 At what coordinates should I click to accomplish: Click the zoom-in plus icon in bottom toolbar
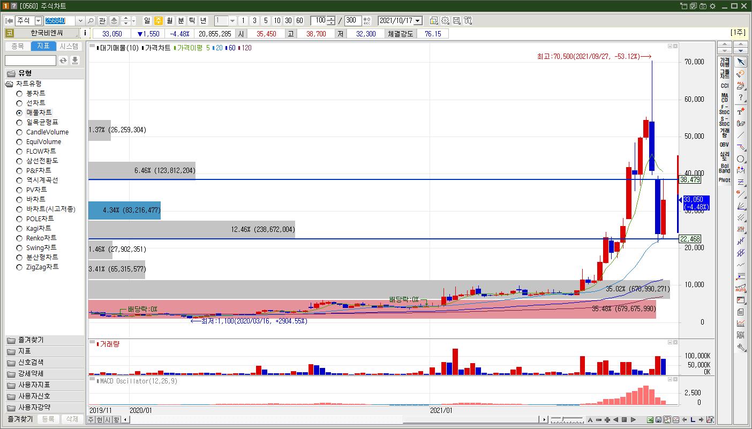607,419
